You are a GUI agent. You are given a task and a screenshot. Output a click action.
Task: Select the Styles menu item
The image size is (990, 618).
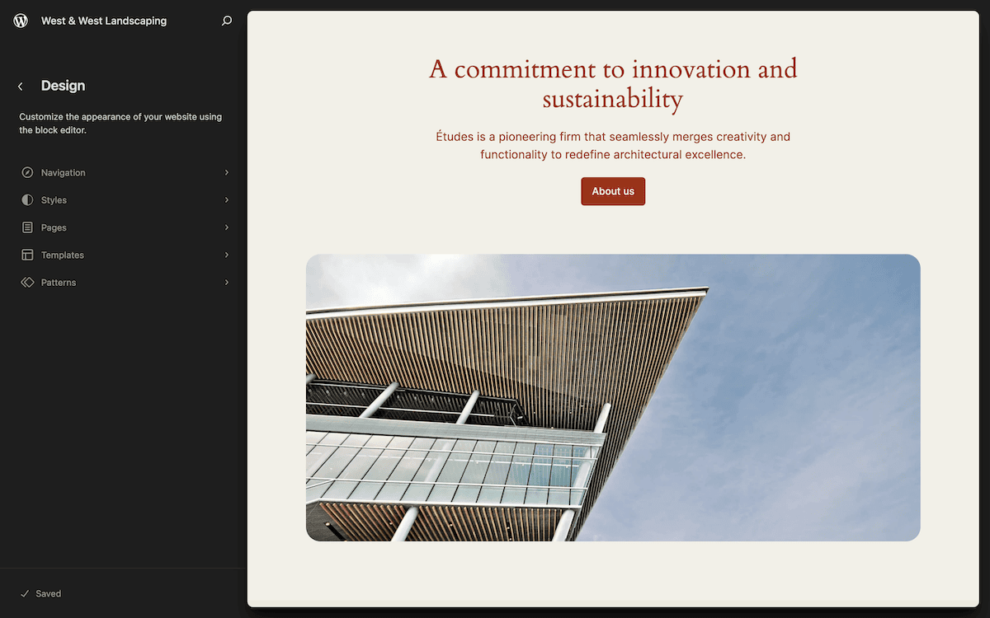tap(56, 199)
